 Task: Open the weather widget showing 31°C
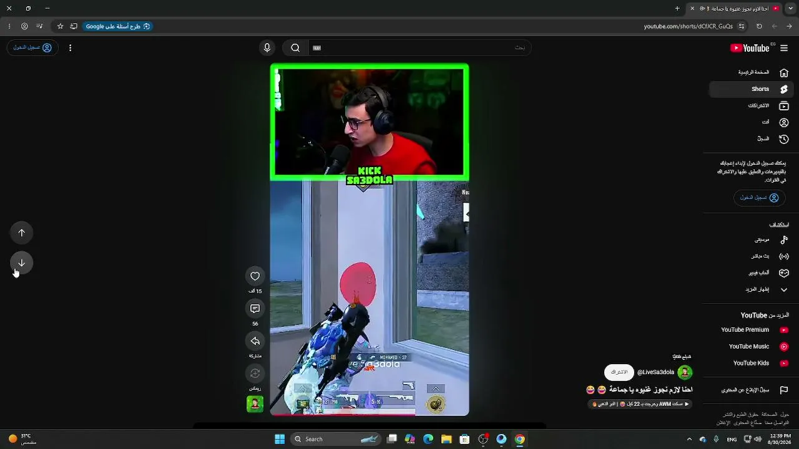[22, 439]
